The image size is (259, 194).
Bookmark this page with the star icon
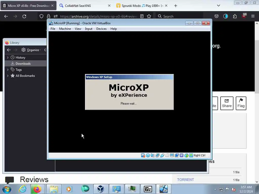click(149, 16)
